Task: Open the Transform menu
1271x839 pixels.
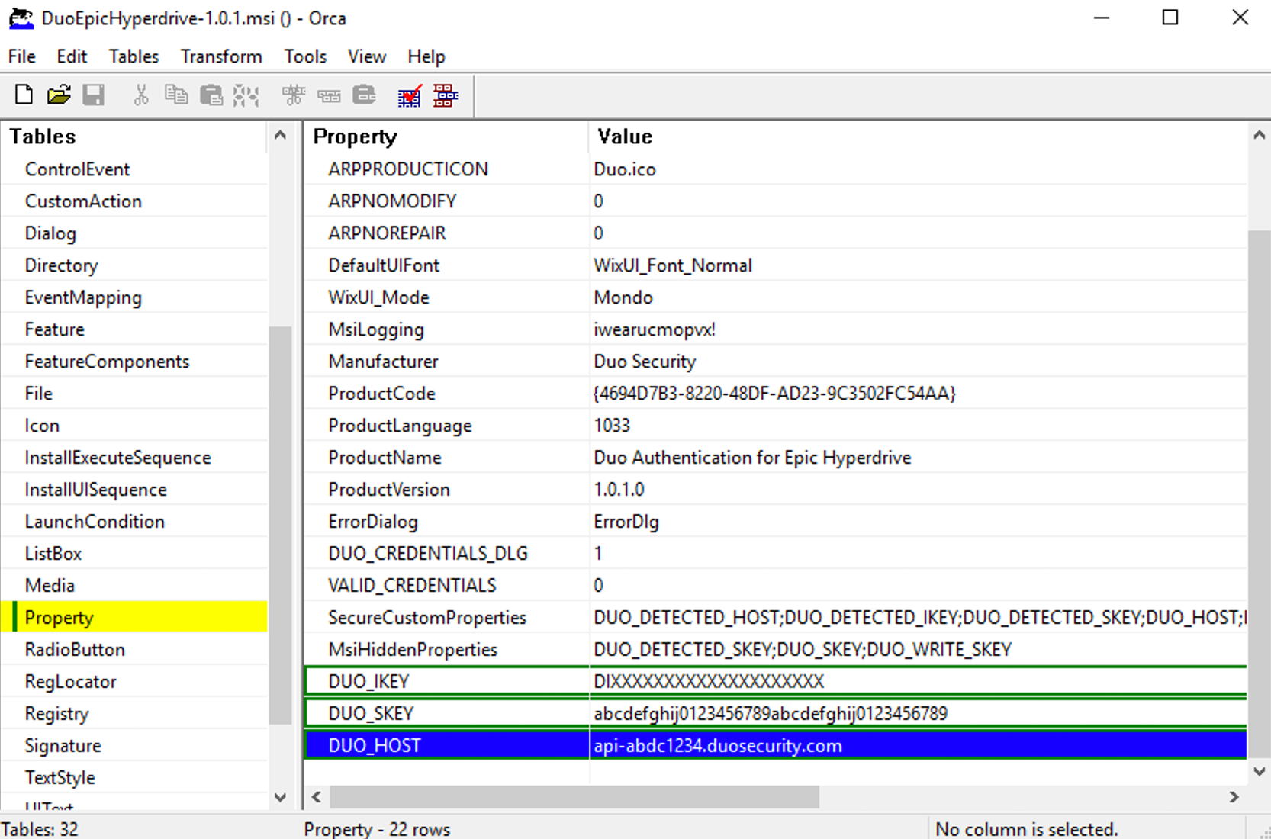Action: tap(221, 56)
